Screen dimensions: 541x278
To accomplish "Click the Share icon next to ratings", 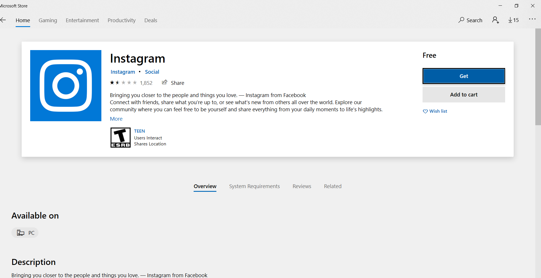I will click(x=165, y=82).
